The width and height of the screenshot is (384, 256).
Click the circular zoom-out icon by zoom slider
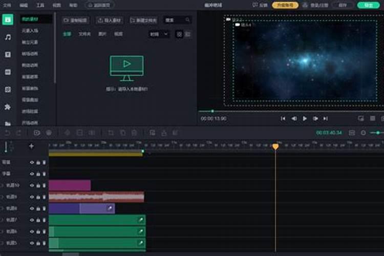[x=363, y=133]
